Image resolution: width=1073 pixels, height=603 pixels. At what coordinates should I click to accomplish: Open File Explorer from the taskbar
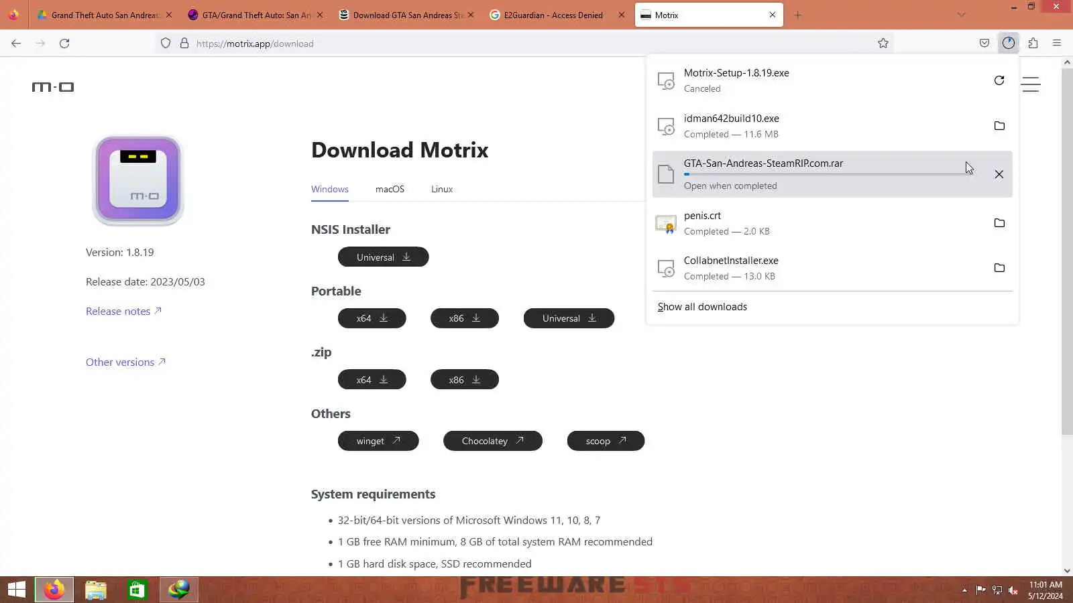pos(96,590)
